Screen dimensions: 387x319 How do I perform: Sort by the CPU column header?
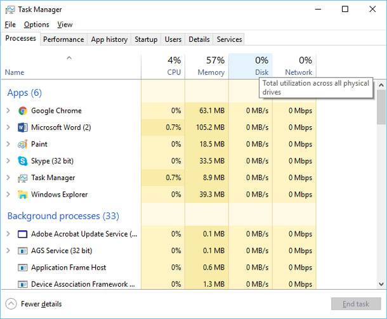pyautogui.click(x=163, y=67)
